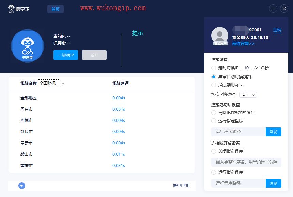Click the 一键换IP button
This screenshot has height=197, width=293.
[x=66, y=55]
